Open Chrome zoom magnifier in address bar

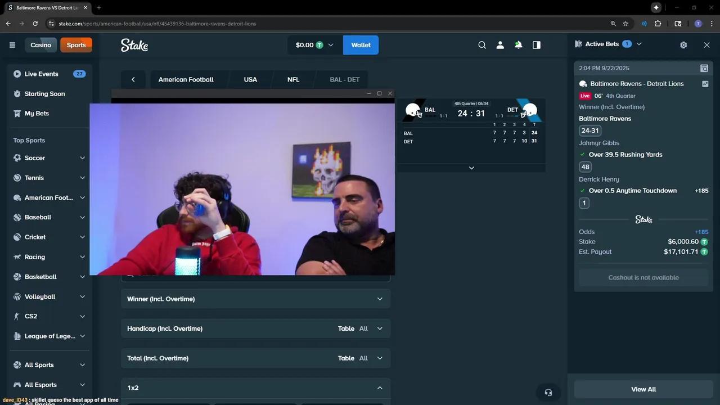pos(613,24)
